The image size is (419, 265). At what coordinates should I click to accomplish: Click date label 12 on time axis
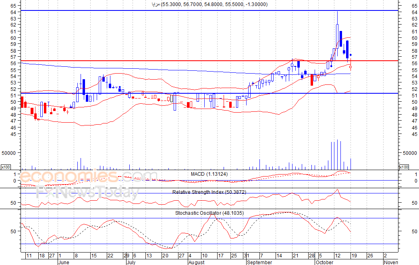(338, 256)
